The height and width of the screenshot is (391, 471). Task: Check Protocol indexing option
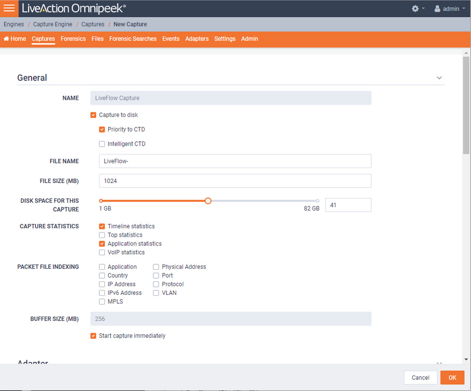[x=156, y=284]
